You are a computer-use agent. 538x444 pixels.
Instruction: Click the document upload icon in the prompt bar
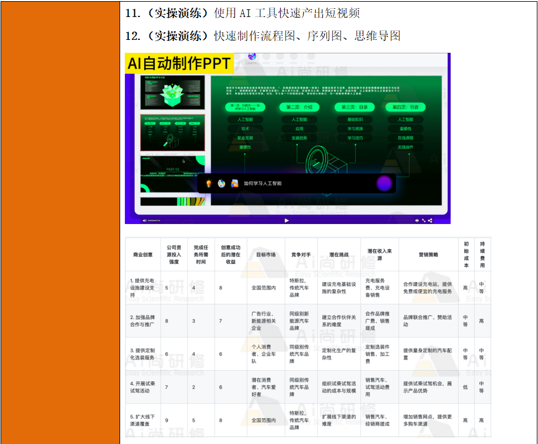tap(234, 184)
